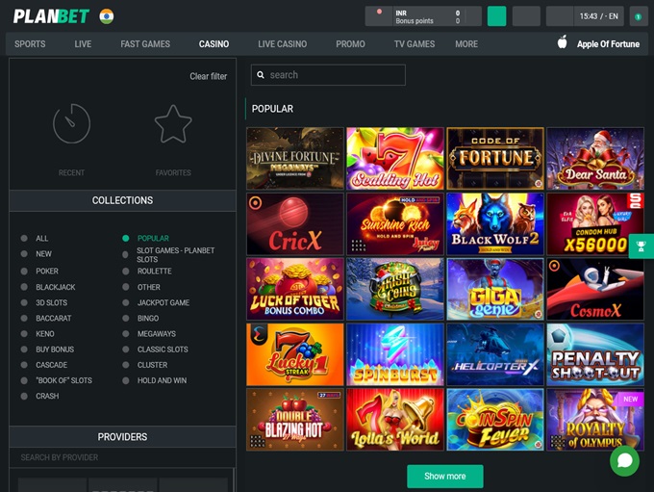Open the Apple Of Fortune link
Viewport: 654px width, 492px height.
coord(608,44)
